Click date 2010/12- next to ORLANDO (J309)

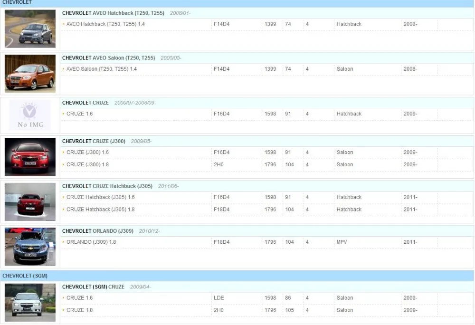149,231
